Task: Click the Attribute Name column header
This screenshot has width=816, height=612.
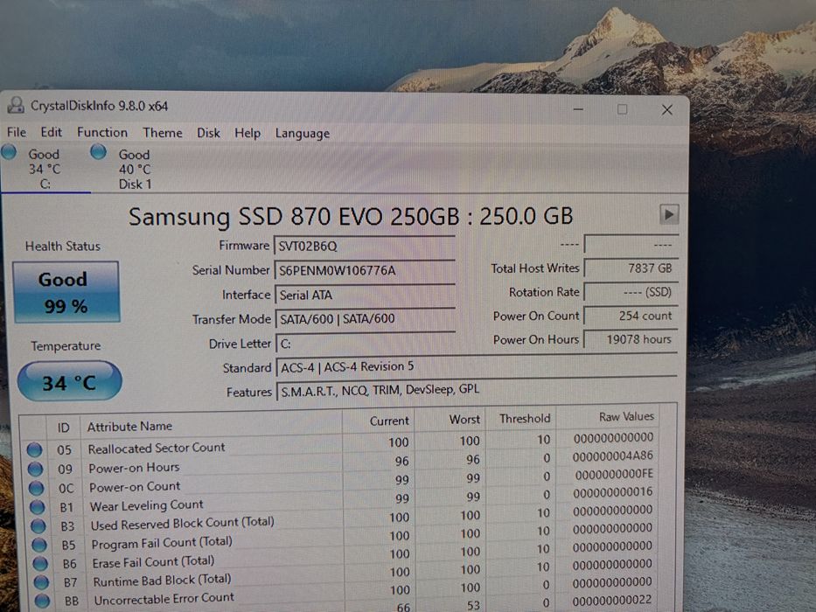Action: 211,424
